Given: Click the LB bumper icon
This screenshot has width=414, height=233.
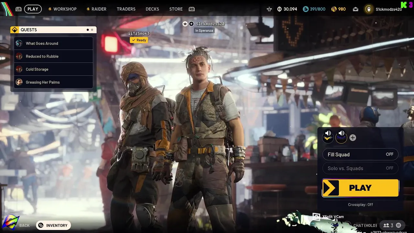Looking at the screenshot, I should click(18, 9).
